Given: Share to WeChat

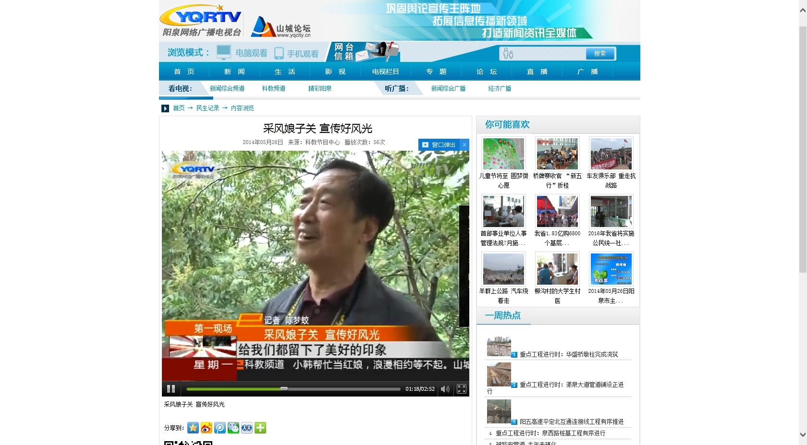Looking at the screenshot, I should point(233,428).
